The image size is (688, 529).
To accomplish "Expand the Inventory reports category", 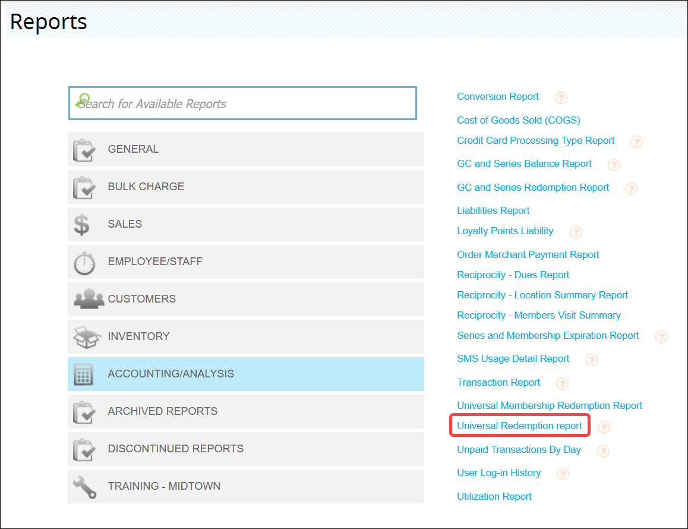I will [x=246, y=336].
